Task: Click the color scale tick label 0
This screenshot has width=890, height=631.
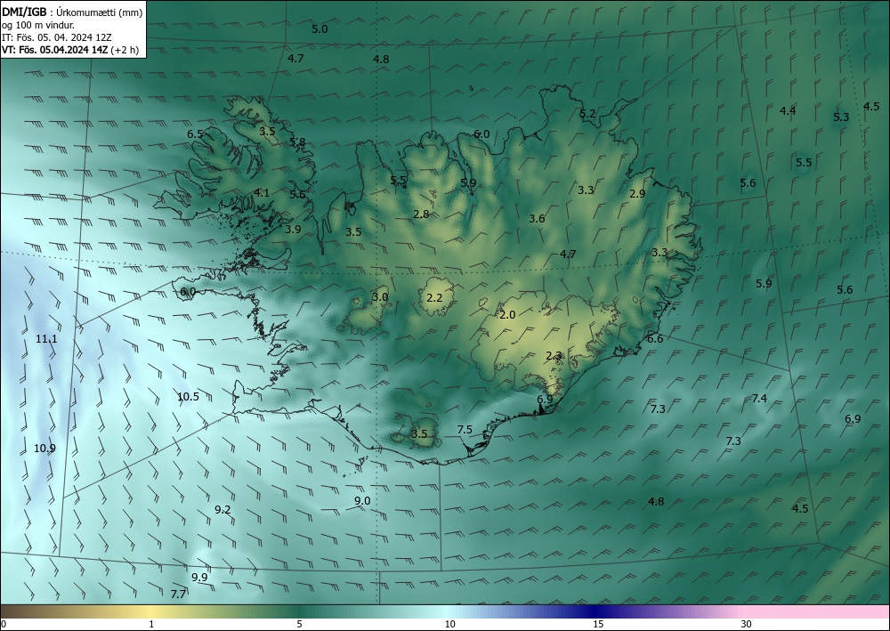Action: 4,624
